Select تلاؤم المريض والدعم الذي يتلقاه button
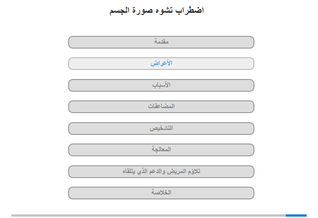 pos(161,172)
